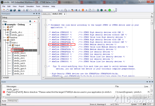Close the stm8s.h [RO] tab
Image resolution: width=155 pixels, height=106 pixels.
65,14
